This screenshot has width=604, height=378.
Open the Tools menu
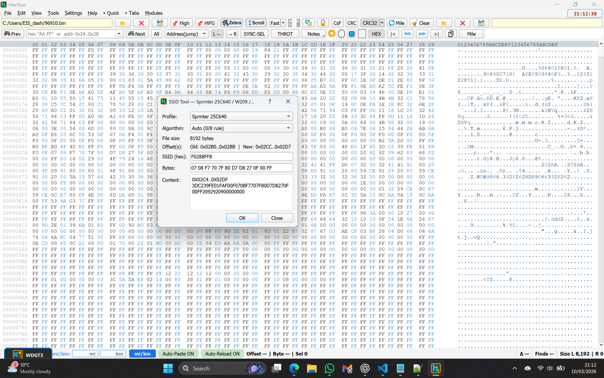(x=53, y=13)
